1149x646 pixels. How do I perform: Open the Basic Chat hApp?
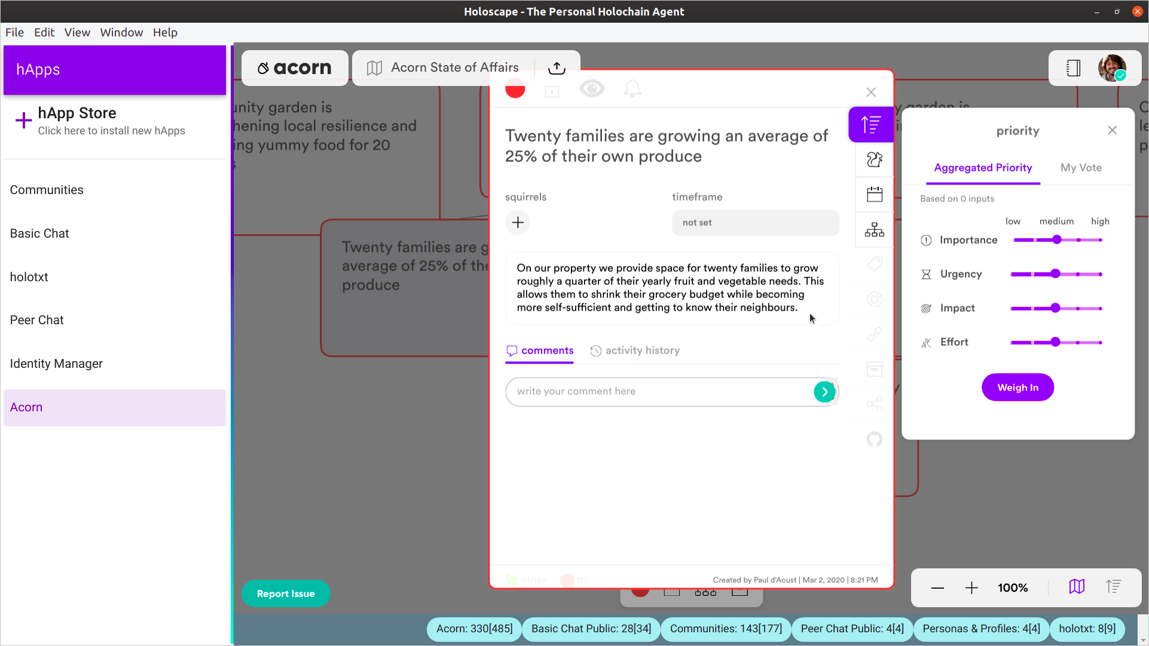[x=115, y=233]
